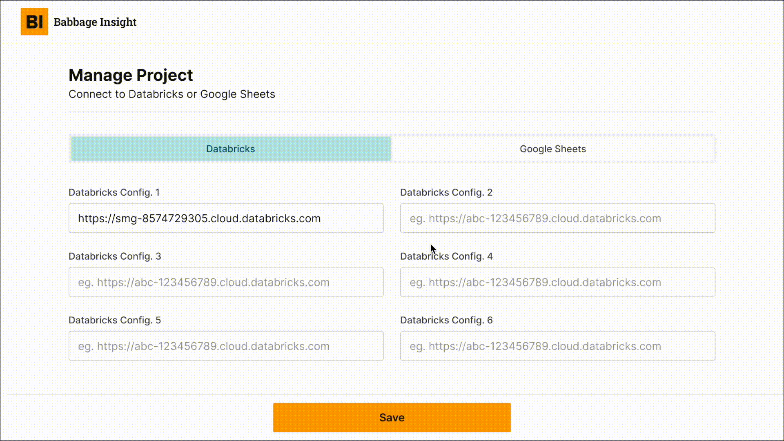Click the Manage Project heading

131,75
